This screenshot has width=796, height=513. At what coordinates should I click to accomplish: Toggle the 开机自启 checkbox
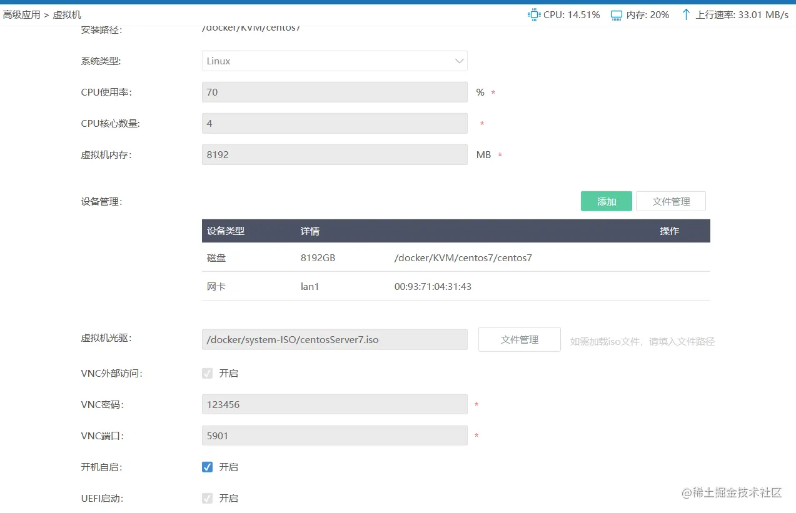(208, 467)
